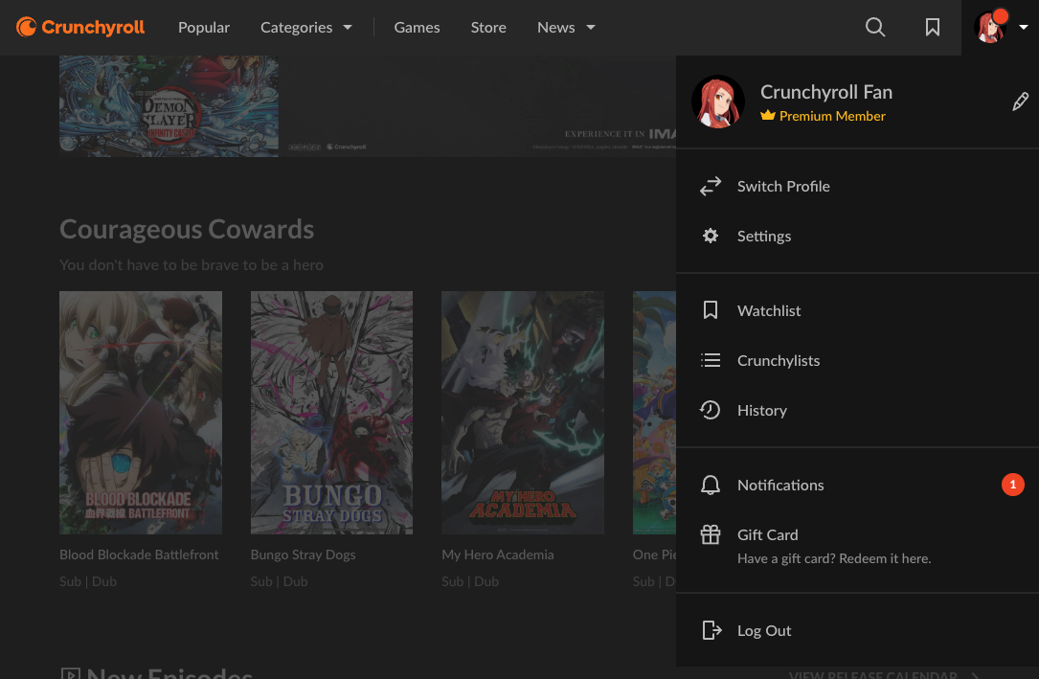Viewport: 1039px width, 679px height.
Task: Click 'Have a gift card? Redeem it here.'
Action: pos(833,558)
